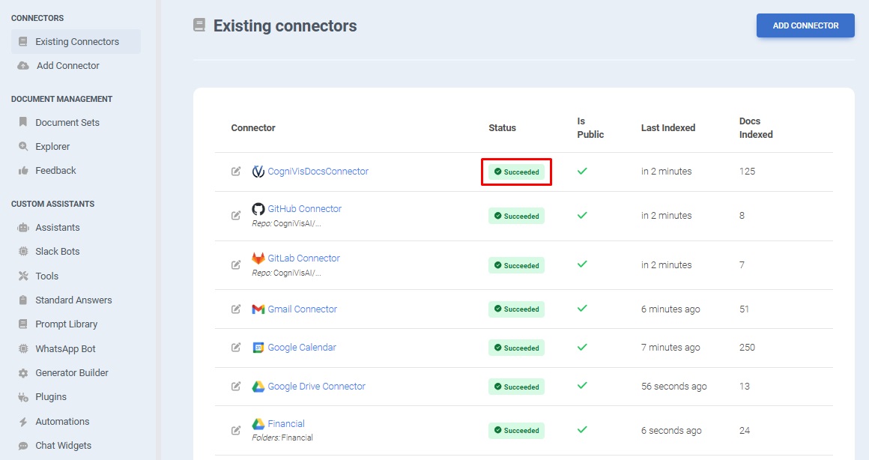Image resolution: width=869 pixels, height=460 pixels.
Task: Click Succeeded status badge for Financial
Action: click(x=516, y=431)
